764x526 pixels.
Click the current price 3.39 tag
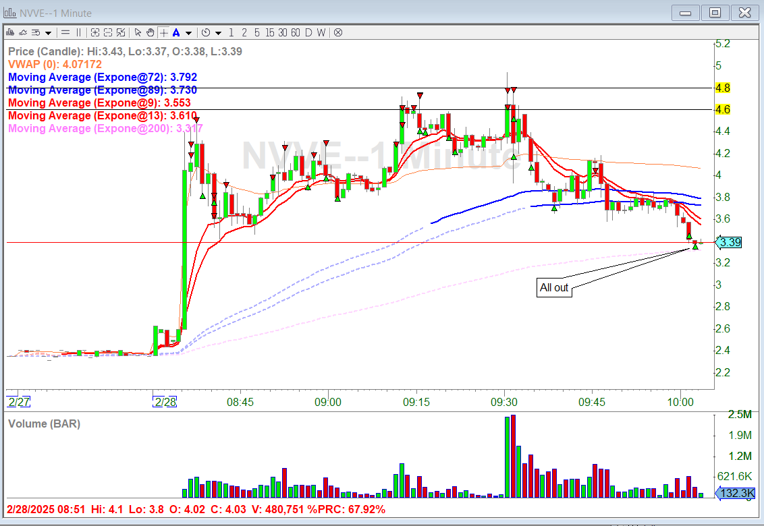730,242
